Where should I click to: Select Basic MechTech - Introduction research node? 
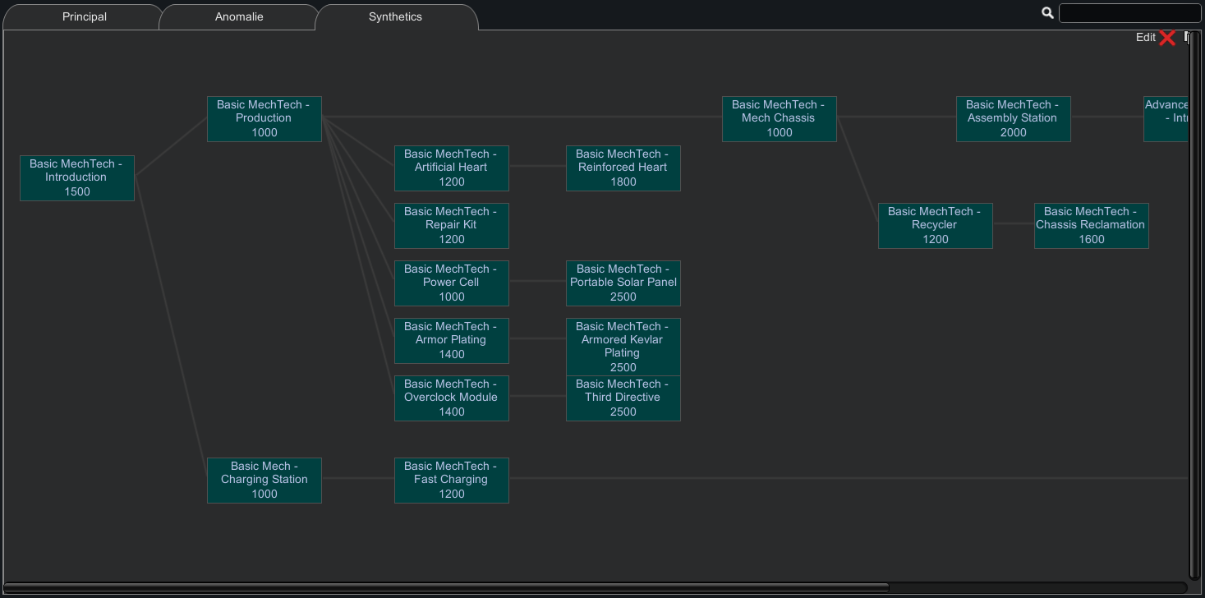(x=77, y=177)
